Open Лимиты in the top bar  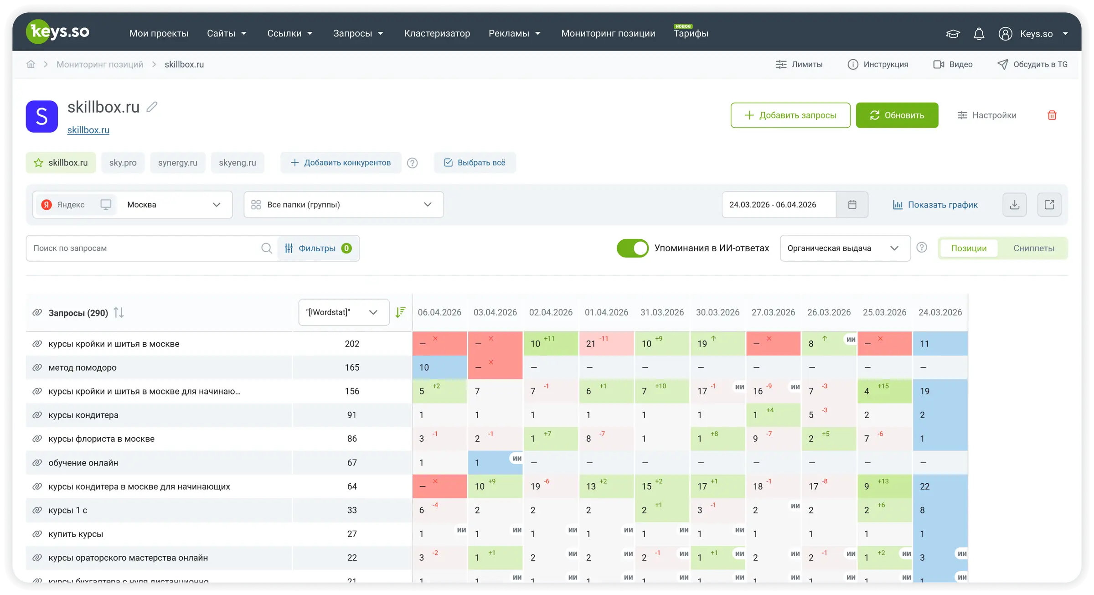799,64
